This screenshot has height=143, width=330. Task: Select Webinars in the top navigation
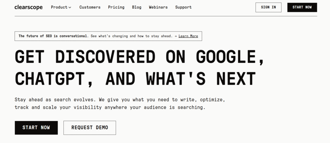click(x=158, y=7)
